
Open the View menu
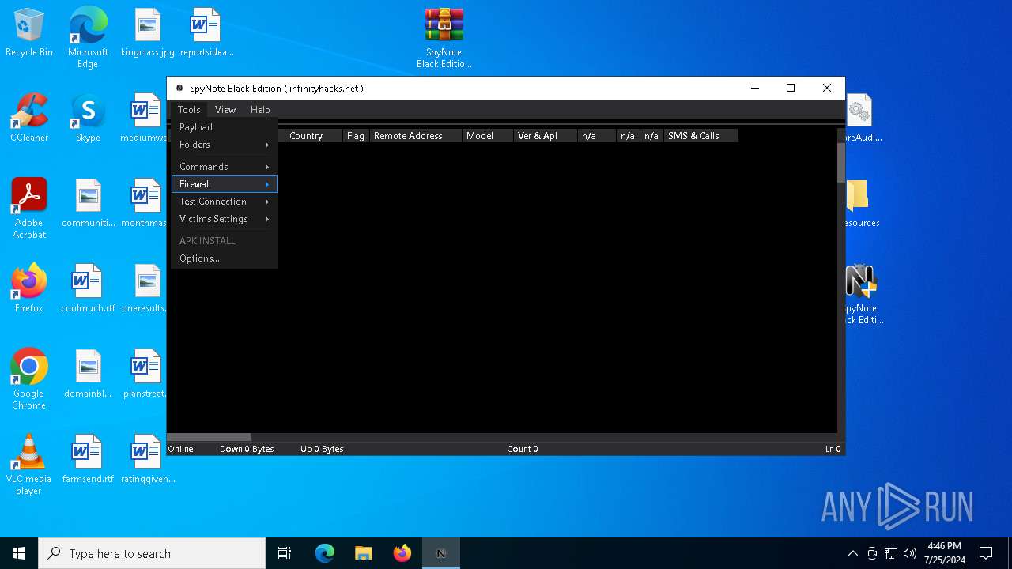click(225, 110)
